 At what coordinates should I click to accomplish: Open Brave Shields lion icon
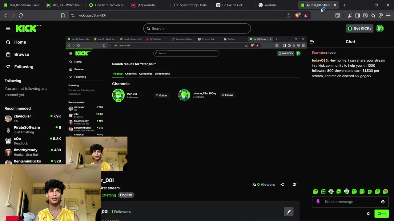pyautogui.click(x=297, y=15)
